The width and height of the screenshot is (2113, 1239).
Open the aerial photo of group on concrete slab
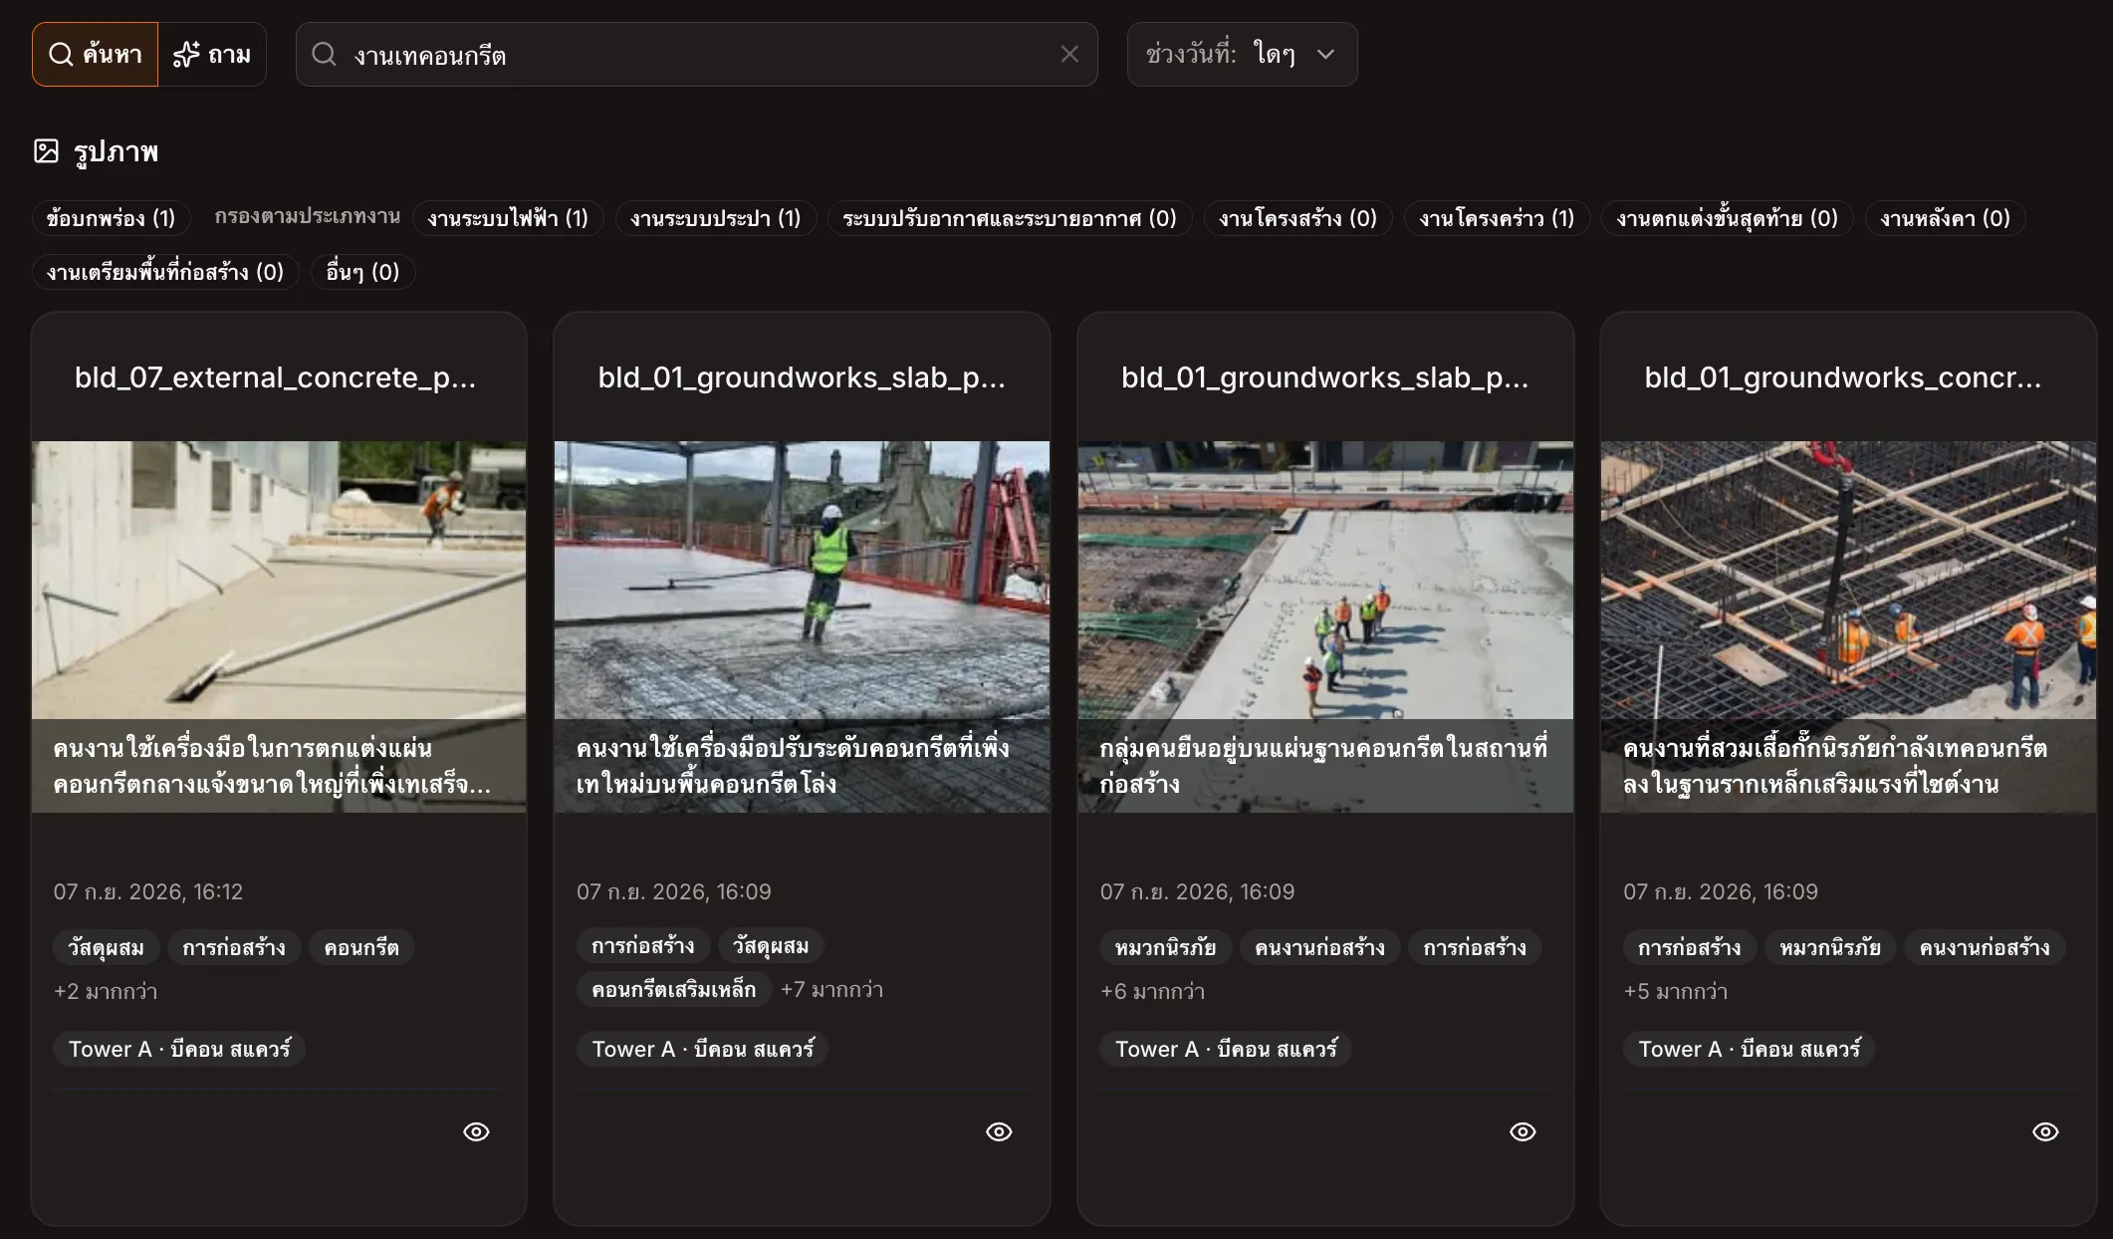point(1325,626)
